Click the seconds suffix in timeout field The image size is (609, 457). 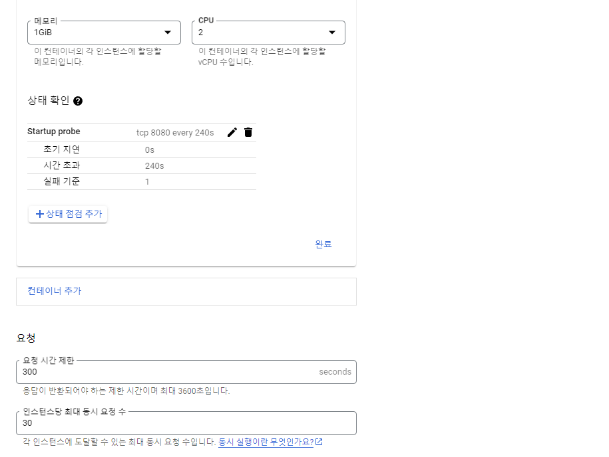[x=335, y=372]
